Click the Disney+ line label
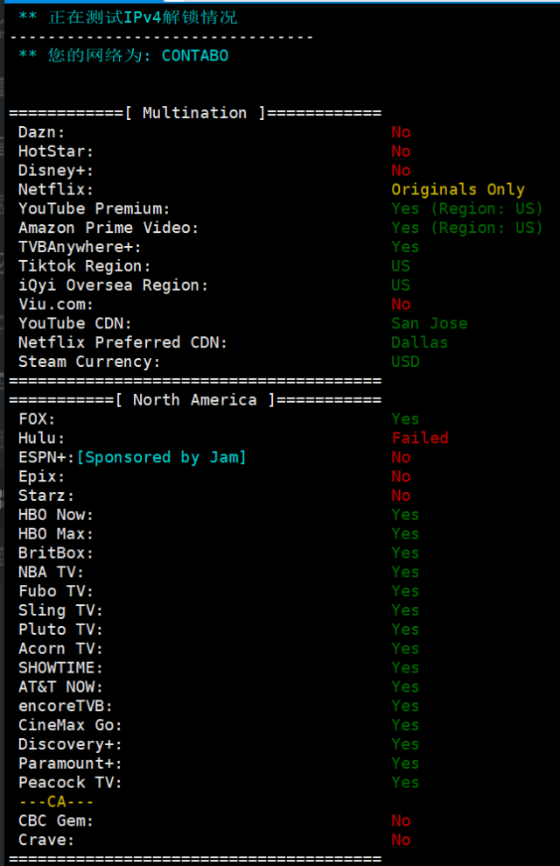This screenshot has width=560, height=866. (x=56, y=171)
